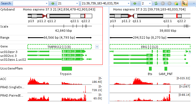This screenshot has height=104, width=196.
Task: Click red position marker on left cytoband
Action: pos(85,16)
